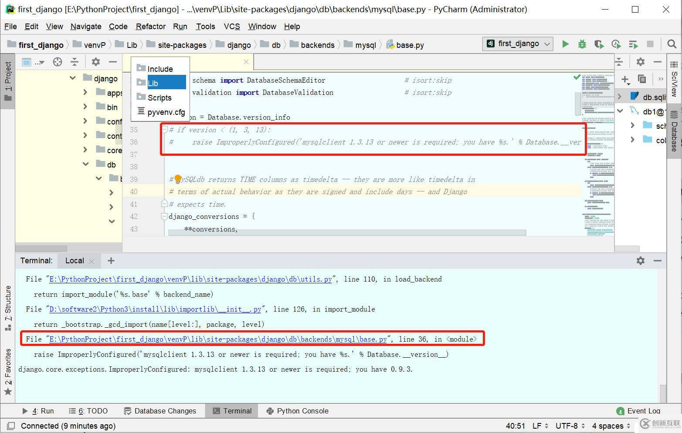This screenshot has height=433, width=682.
Task: Click base.py in the breadcrumb bar
Action: (x=405, y=45)
